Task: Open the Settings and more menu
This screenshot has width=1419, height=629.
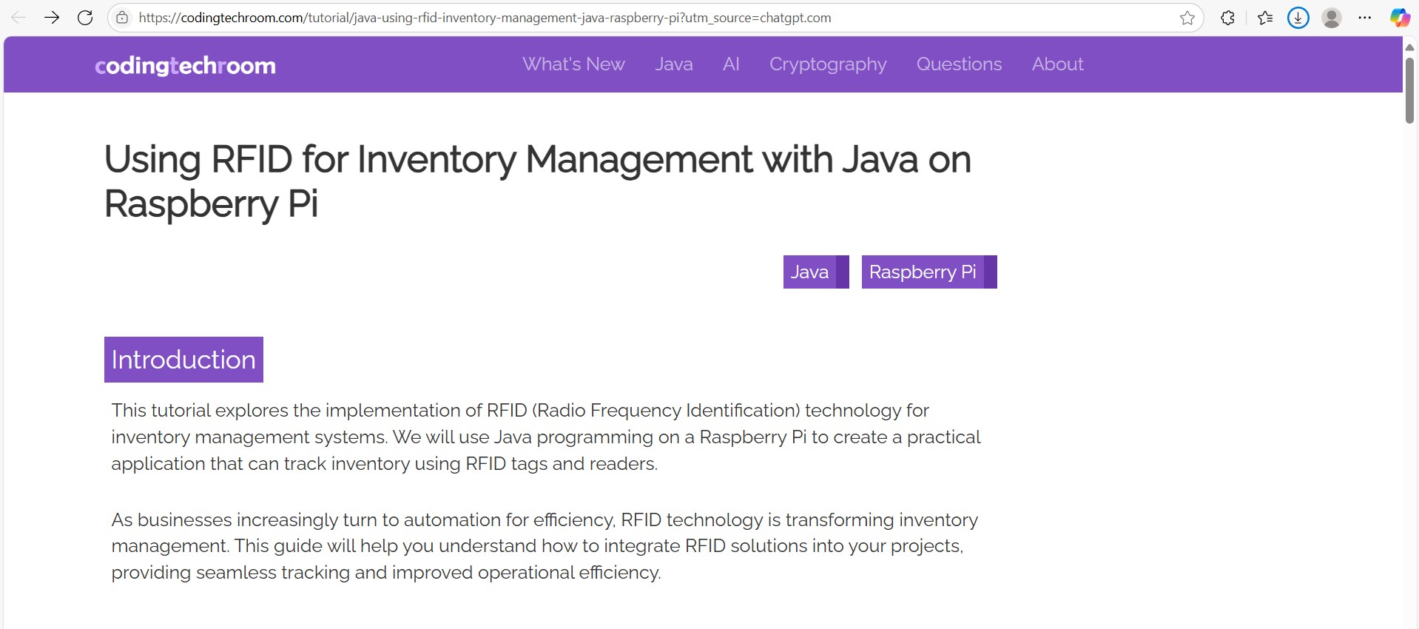Action: (x=1365, y=18)
